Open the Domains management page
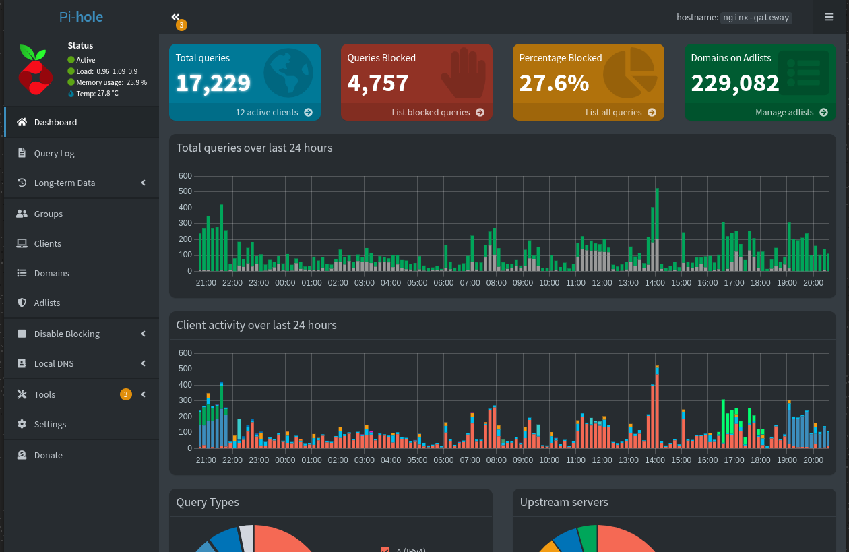849x552 pixels. pyautogui.click(x=81, y=273)
